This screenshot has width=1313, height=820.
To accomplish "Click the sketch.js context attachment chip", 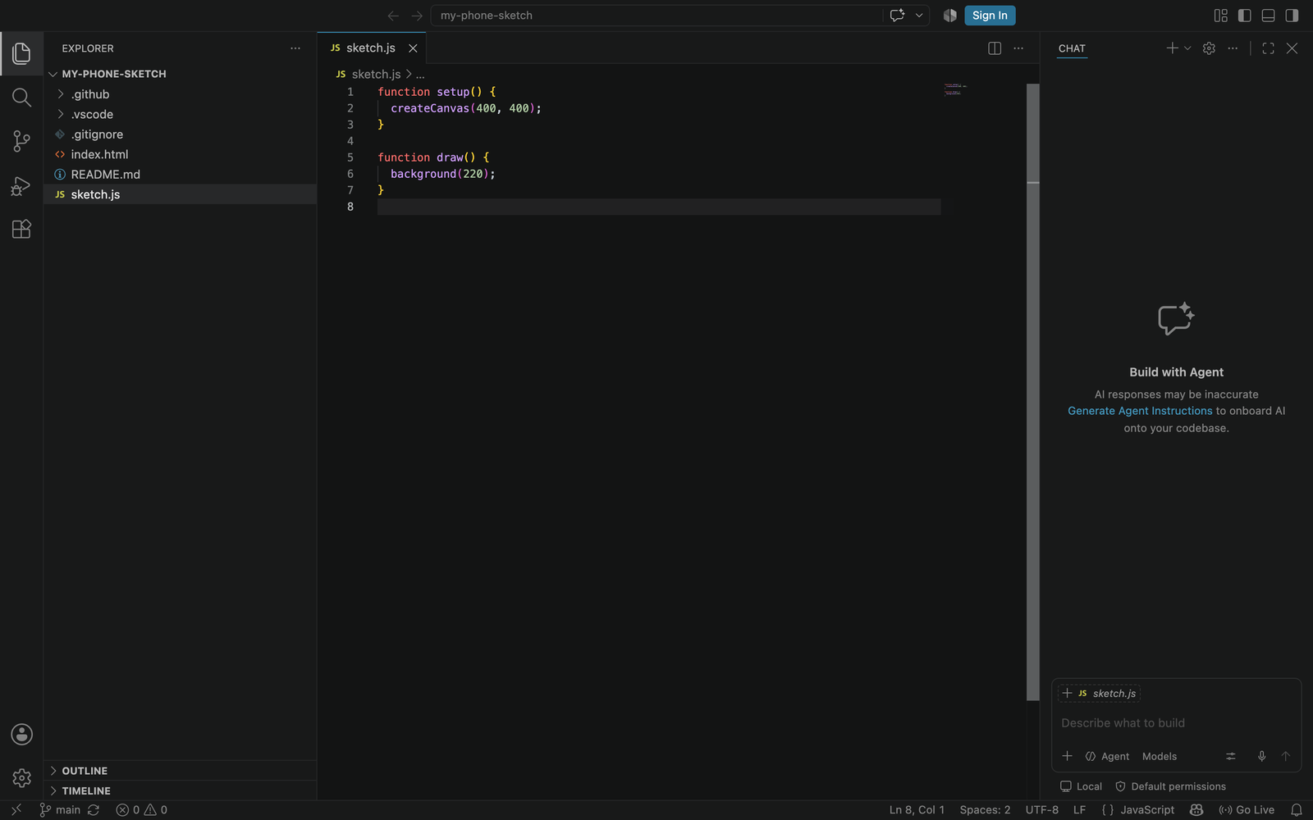I will (x=1100, y=694).
